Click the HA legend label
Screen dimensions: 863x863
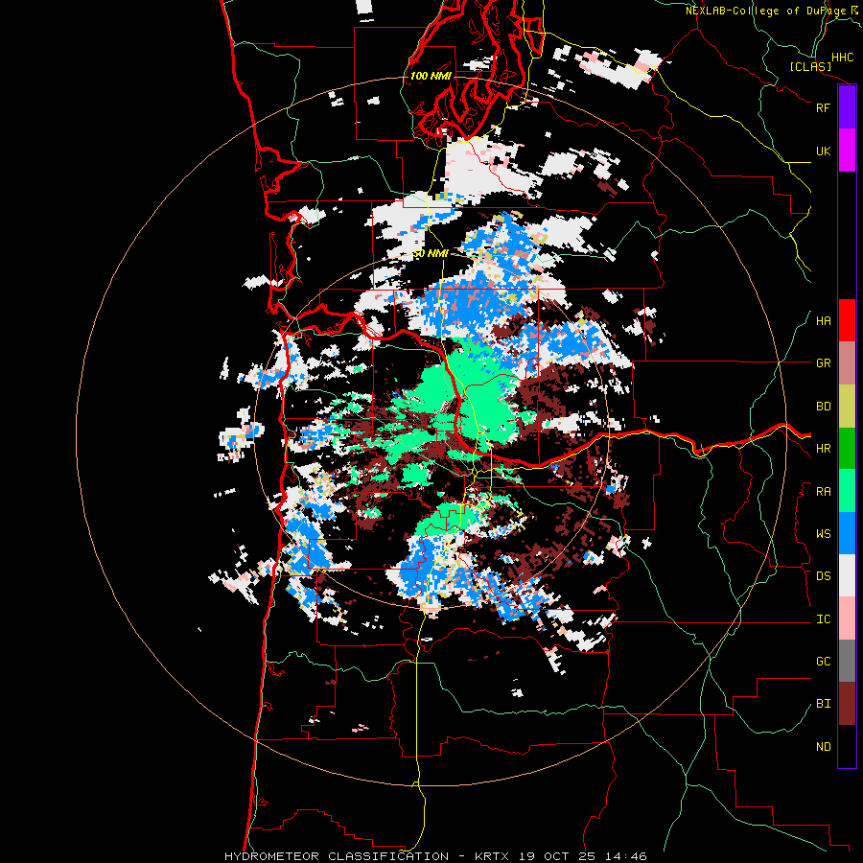coord(823,321)
